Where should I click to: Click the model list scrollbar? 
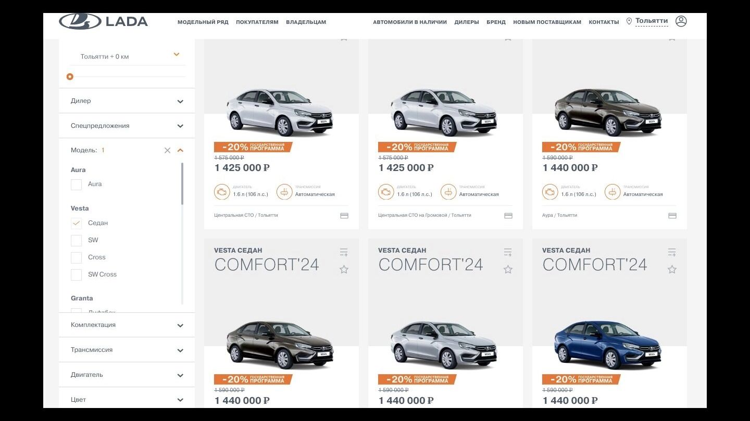(182, 183)
